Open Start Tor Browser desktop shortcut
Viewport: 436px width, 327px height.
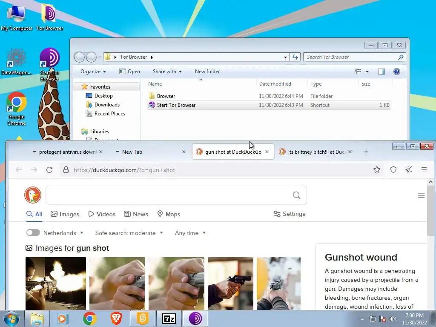coord(49,65)
